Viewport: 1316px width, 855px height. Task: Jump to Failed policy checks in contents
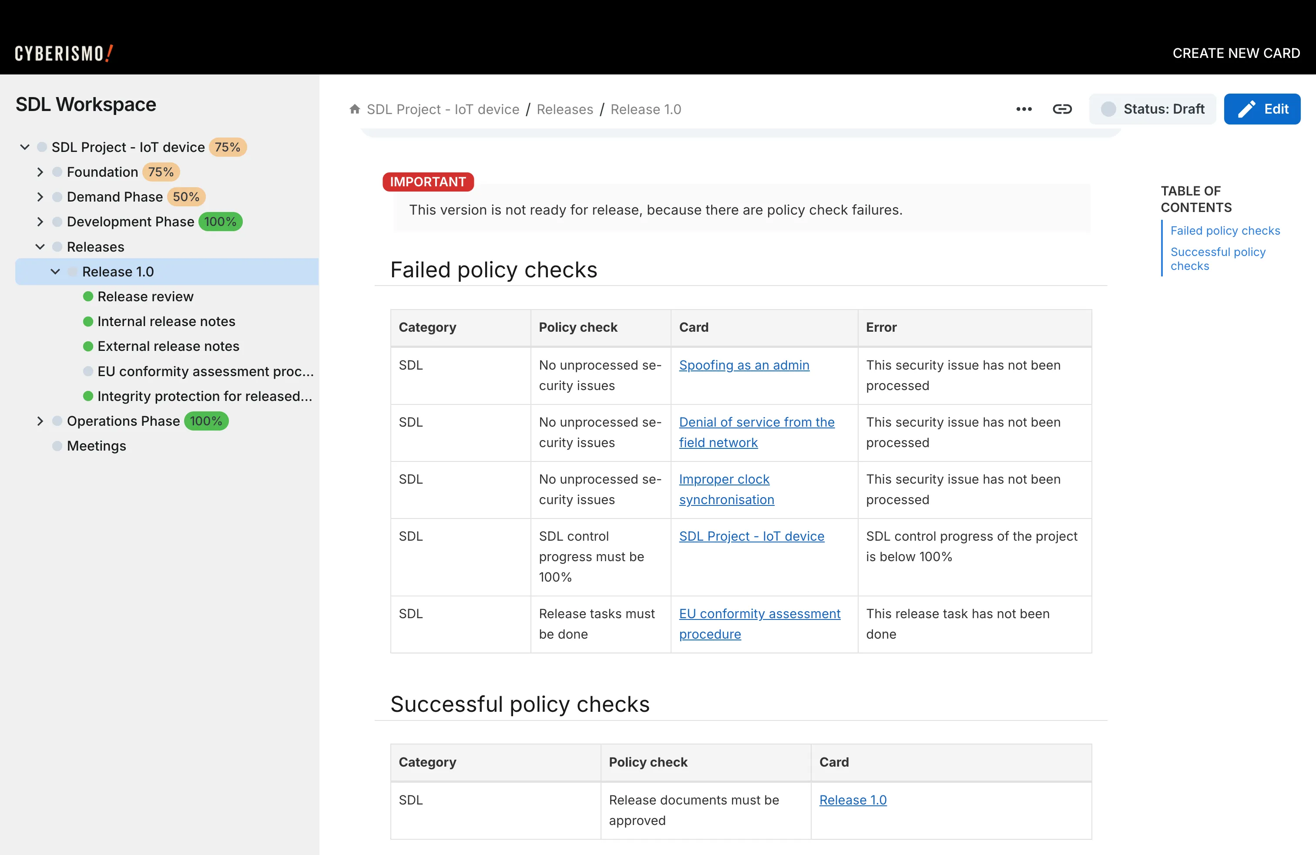(x=1225, y=231)
